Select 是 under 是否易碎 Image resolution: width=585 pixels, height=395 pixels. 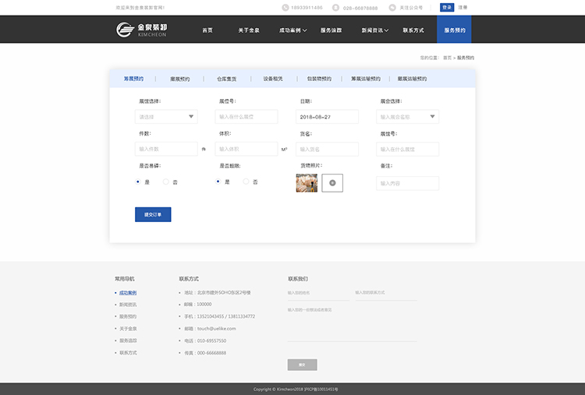pos(138,182)
